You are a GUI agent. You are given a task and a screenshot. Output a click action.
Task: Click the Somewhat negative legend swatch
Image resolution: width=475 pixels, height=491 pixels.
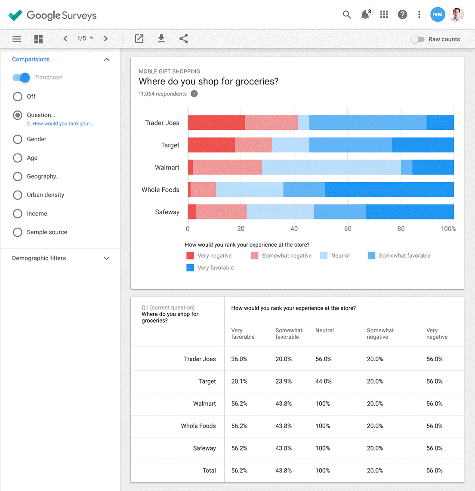pos(255,256)
